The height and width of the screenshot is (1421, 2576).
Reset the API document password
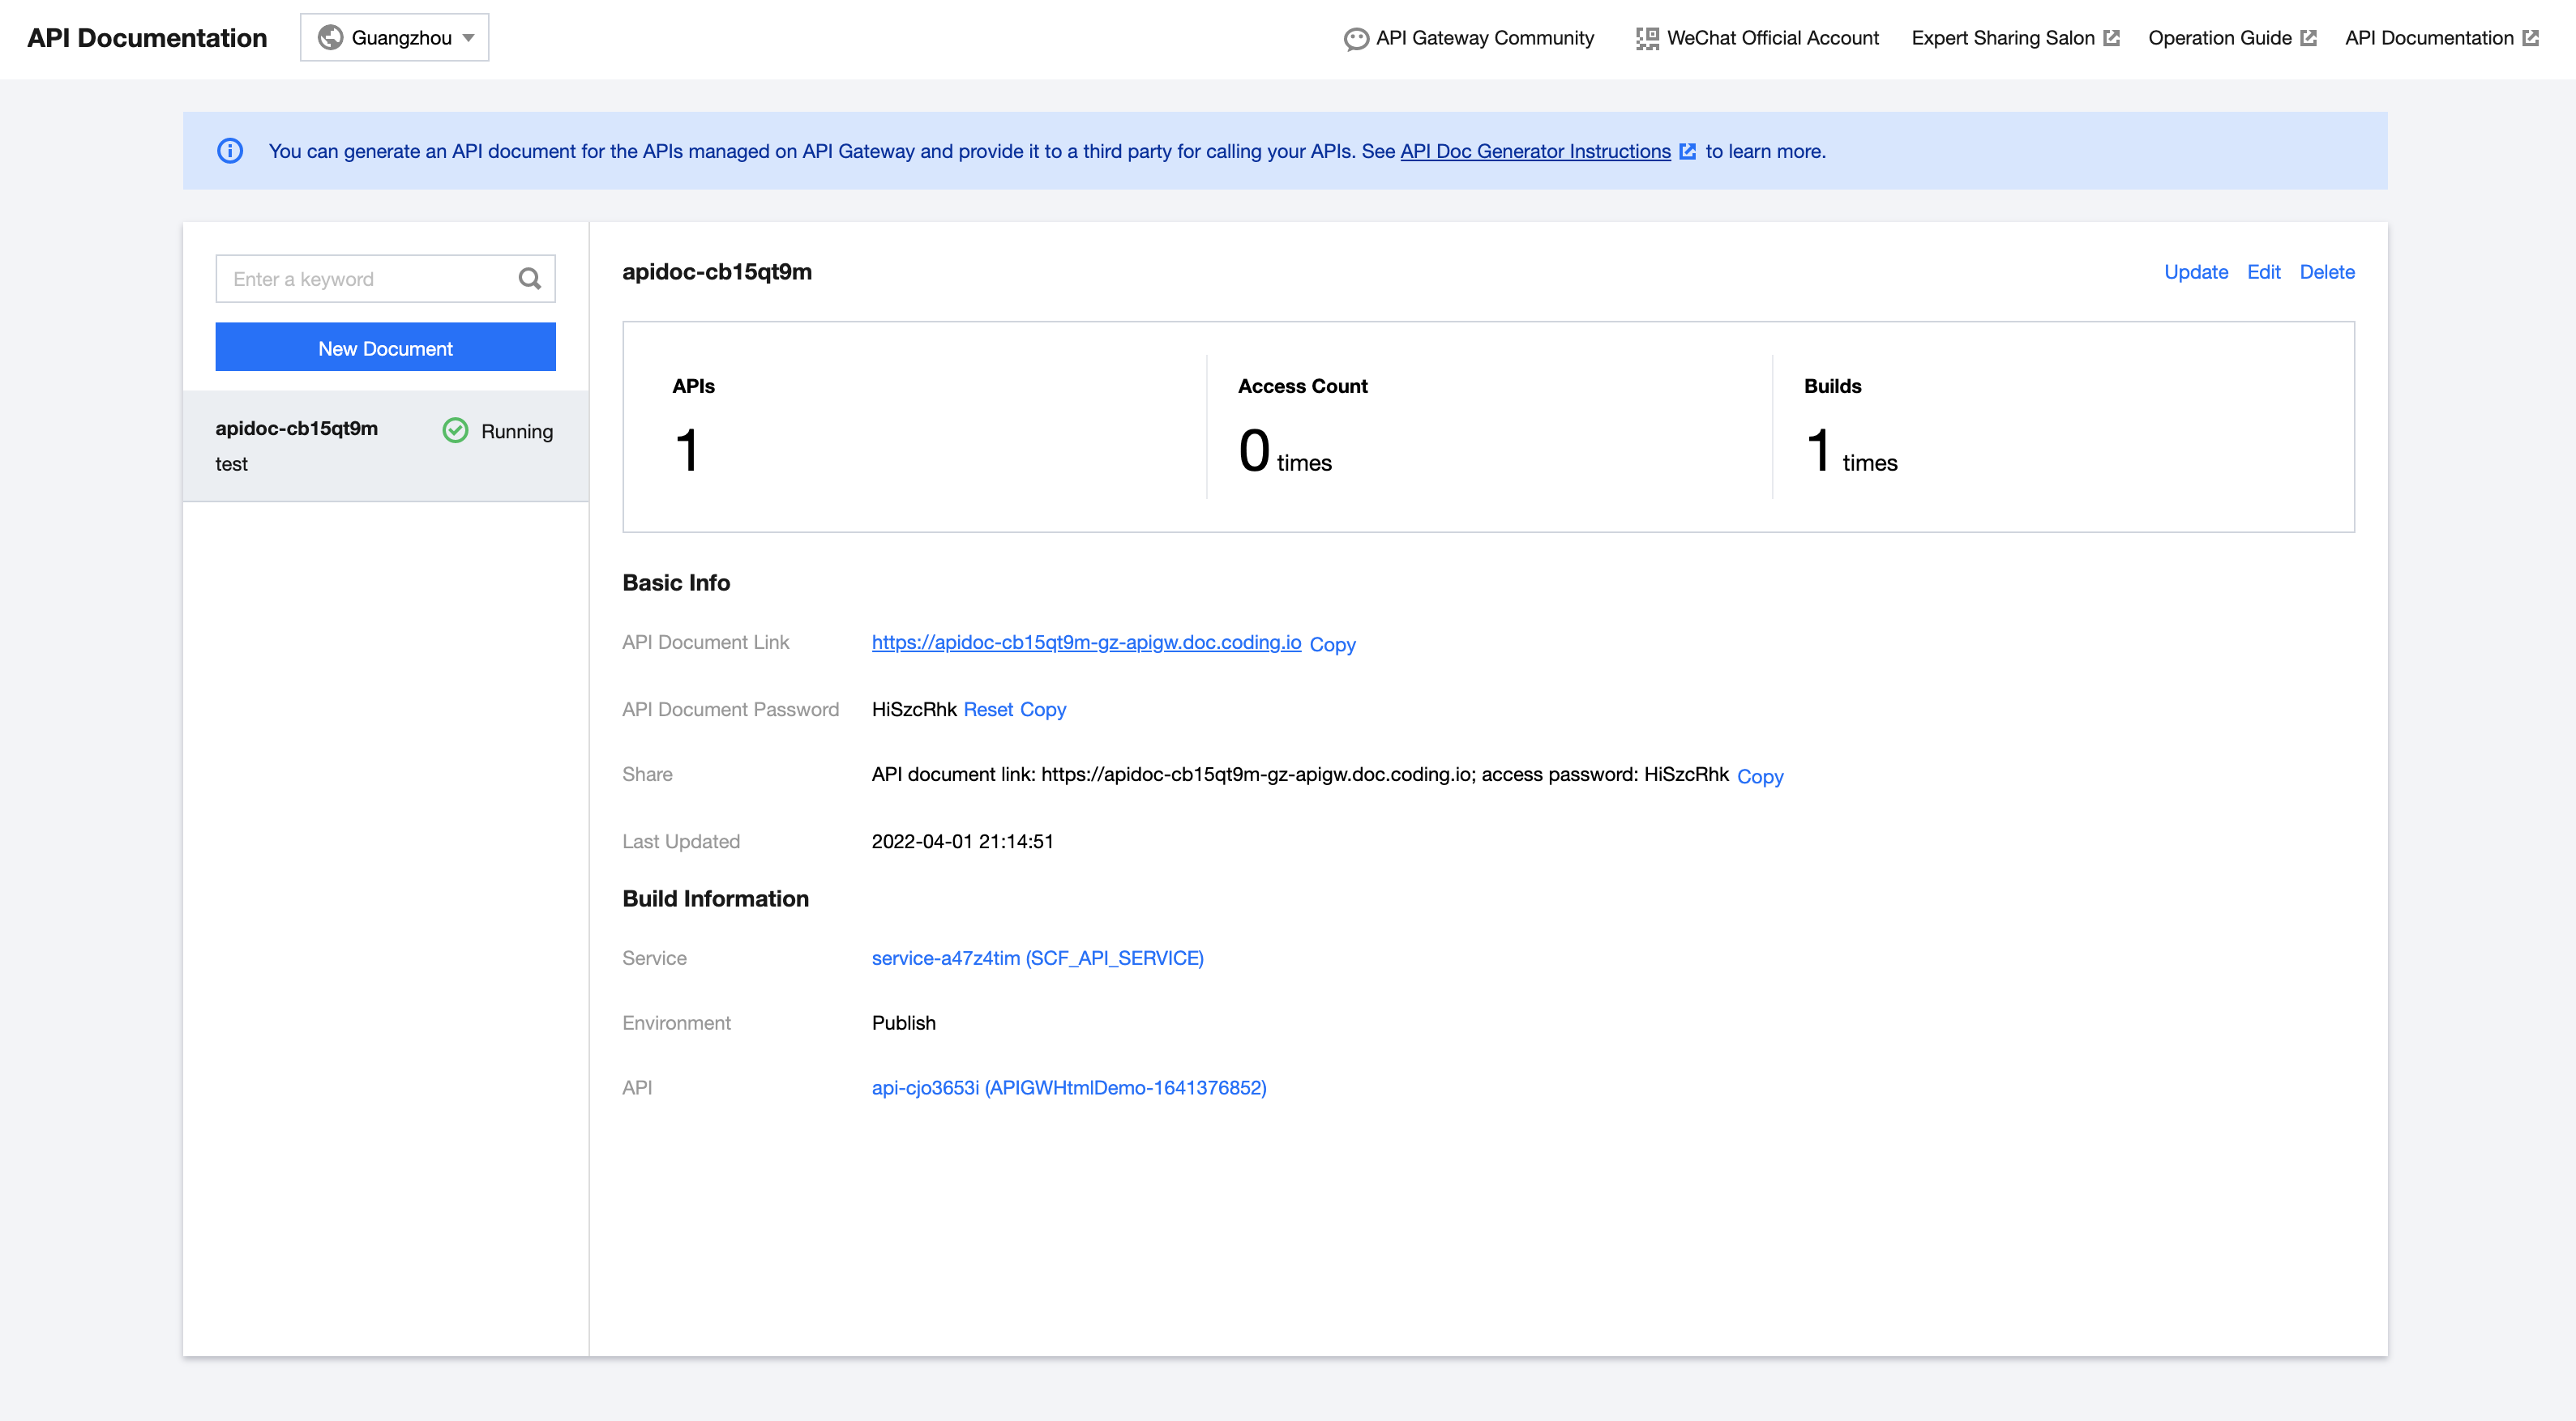click(x=987, y=710)
